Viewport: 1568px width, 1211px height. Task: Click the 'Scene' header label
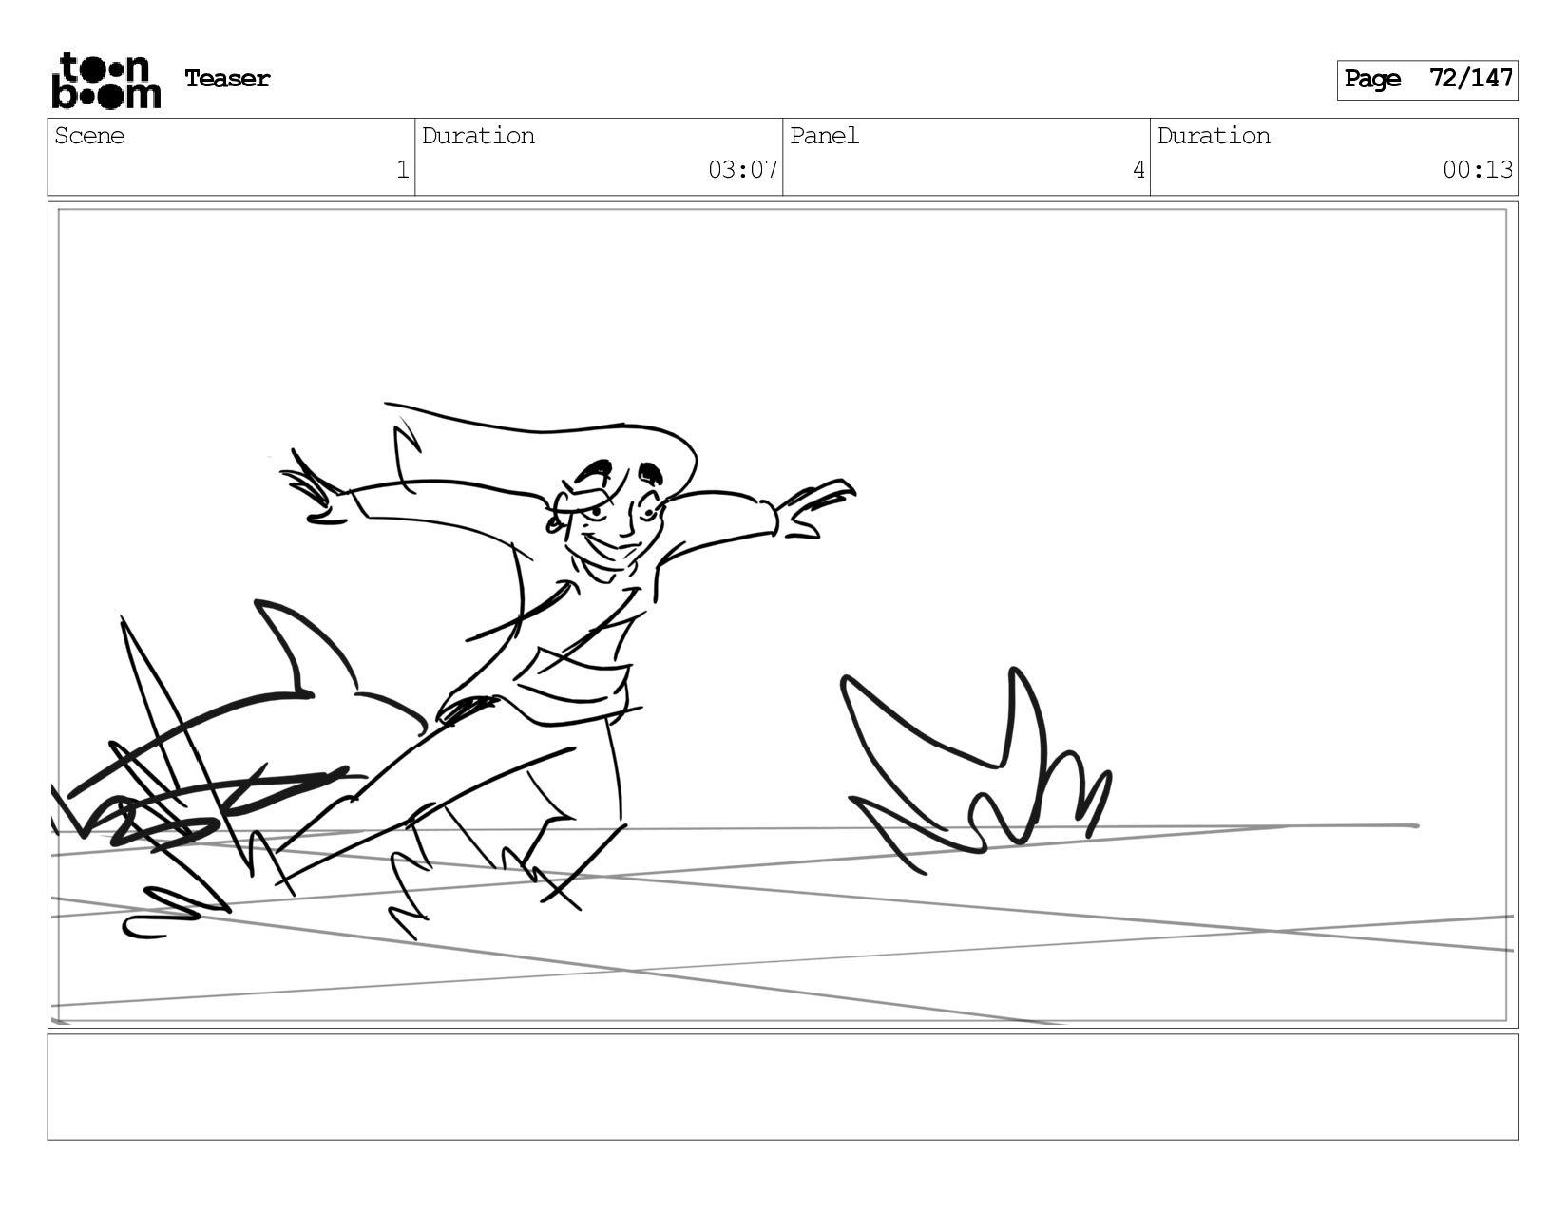coord(89,136)
